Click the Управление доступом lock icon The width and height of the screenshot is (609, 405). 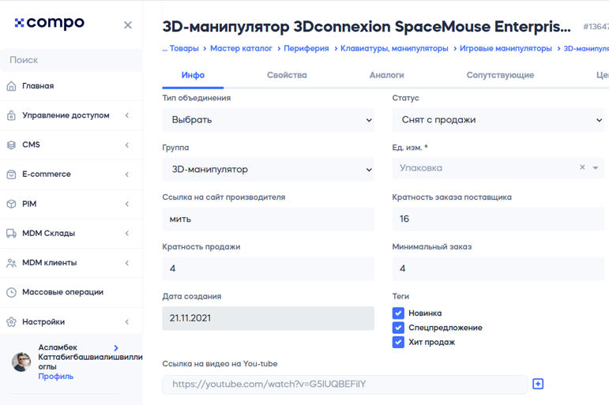coord(12,115)
